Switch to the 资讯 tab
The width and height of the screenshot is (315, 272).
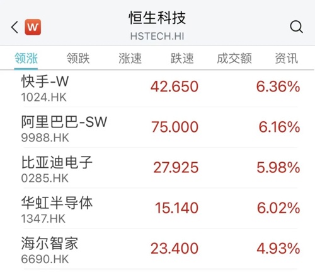pyautogui.click(x=287, y=58)
